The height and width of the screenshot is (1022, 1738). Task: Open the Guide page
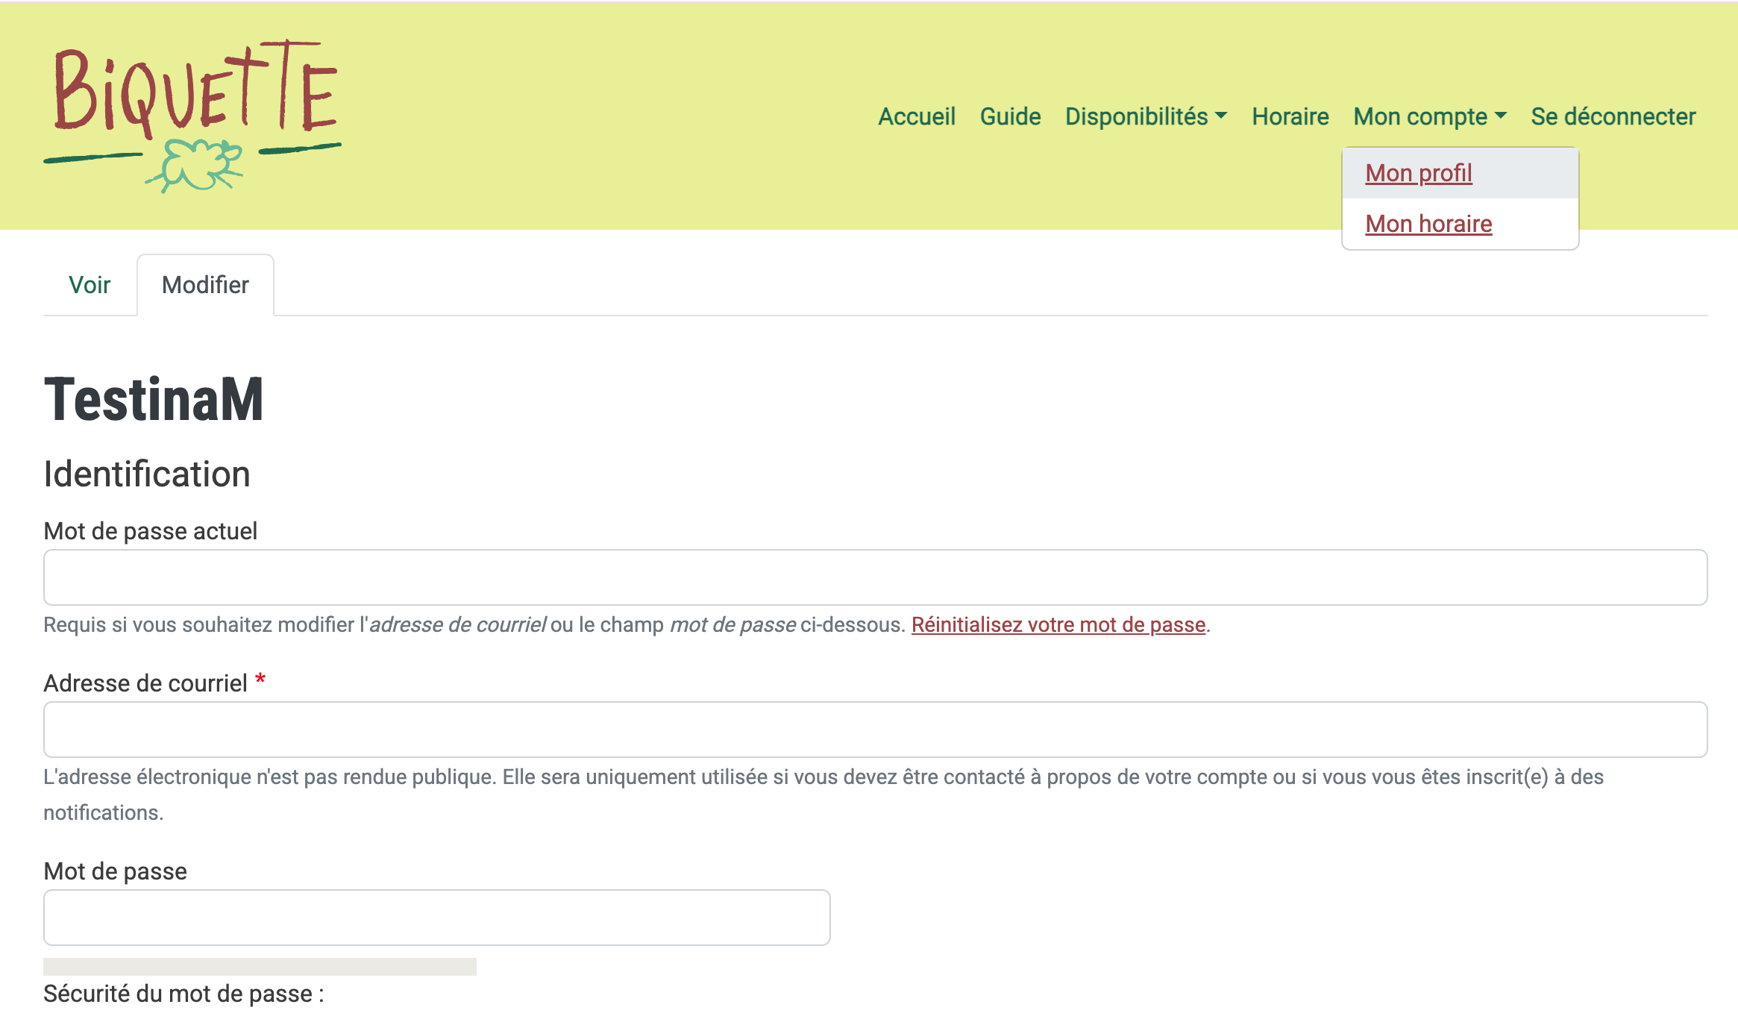[x=1010, y=116]
